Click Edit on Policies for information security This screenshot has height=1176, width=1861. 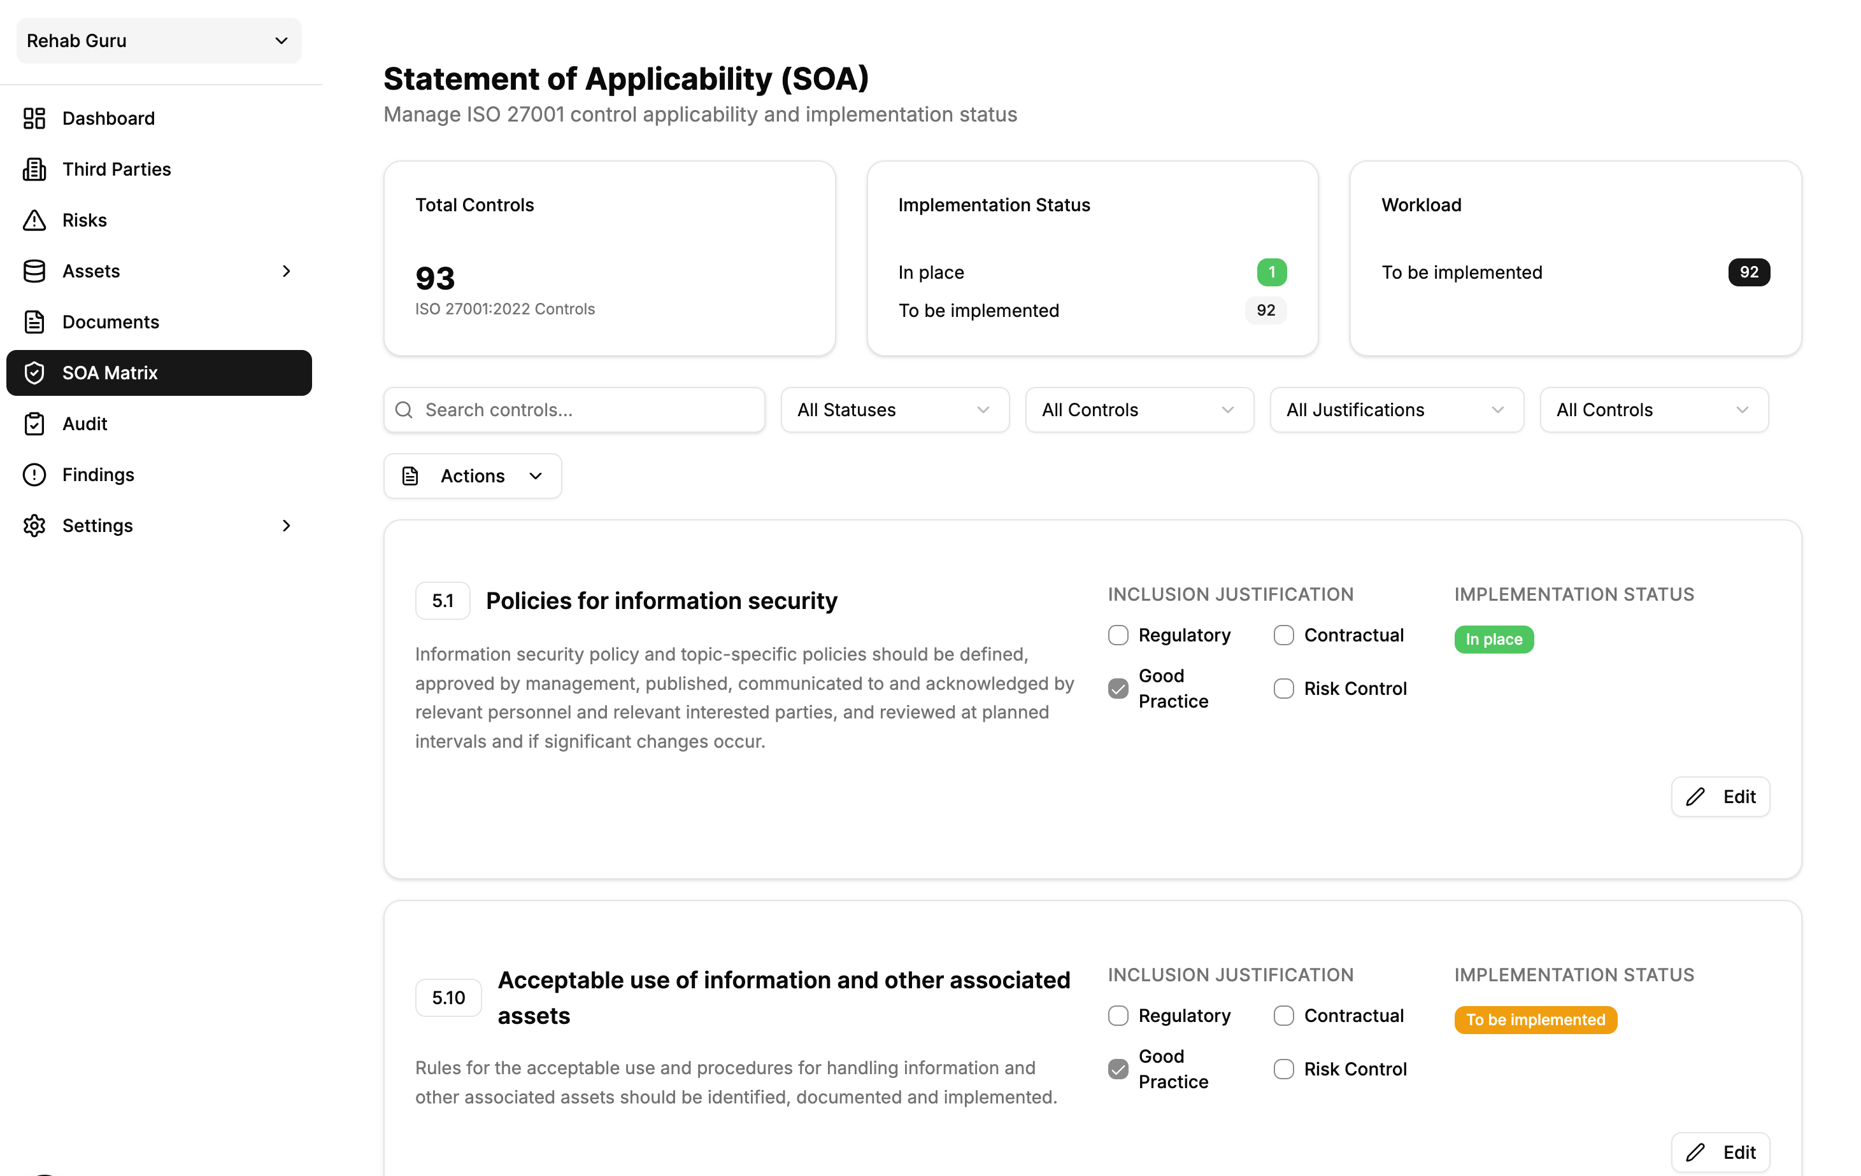pyautogui.click(x=1720, y=797)
